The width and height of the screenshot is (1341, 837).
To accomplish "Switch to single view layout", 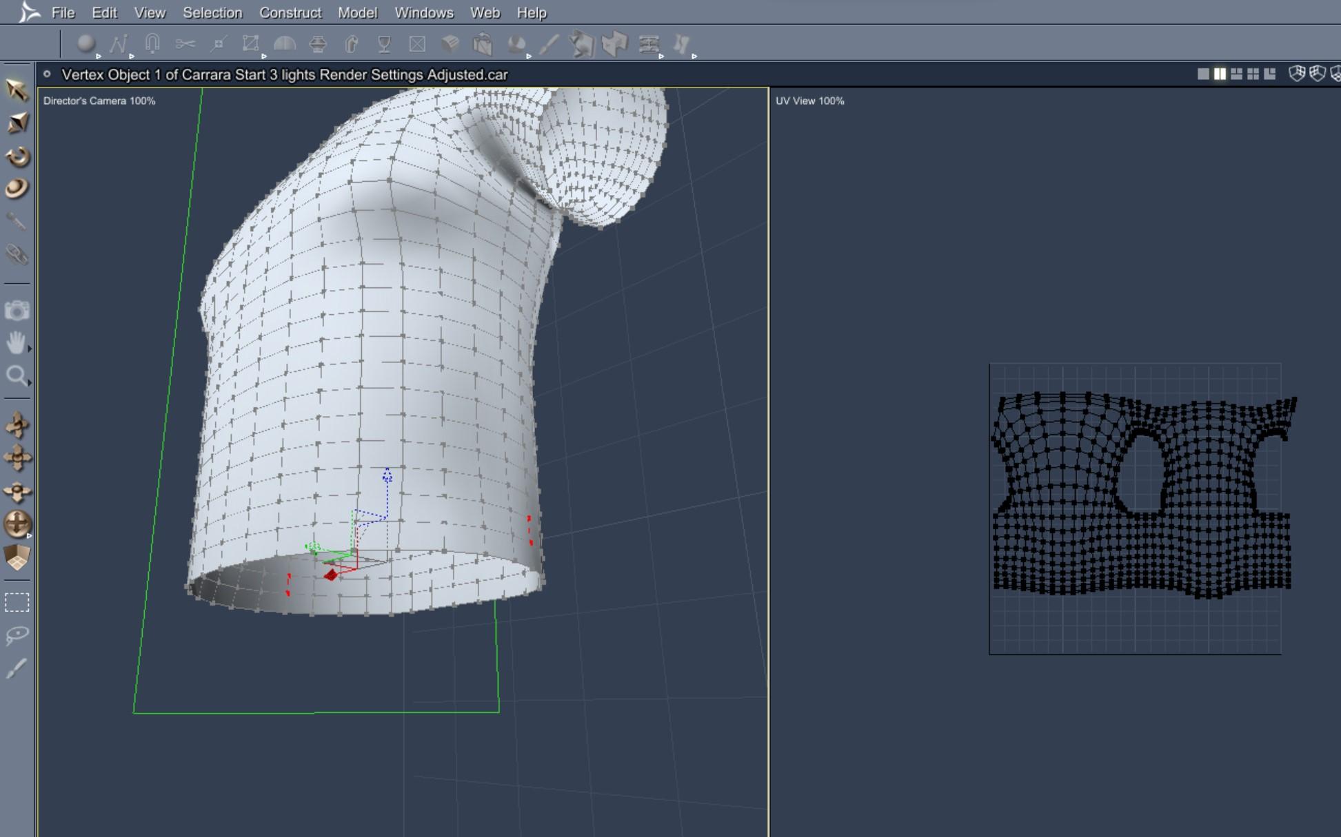I will [1203, 74].
